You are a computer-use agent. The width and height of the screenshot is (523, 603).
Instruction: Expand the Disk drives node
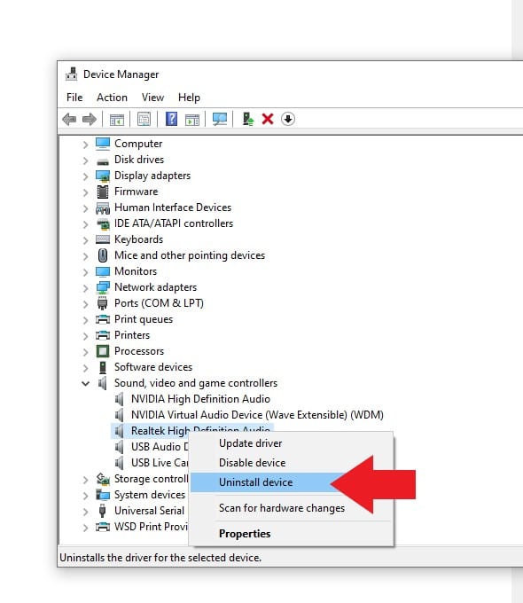(x=85, y=161)
